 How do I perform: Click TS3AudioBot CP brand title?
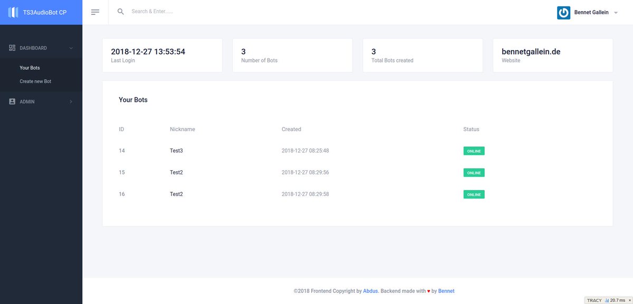point(45,13)
